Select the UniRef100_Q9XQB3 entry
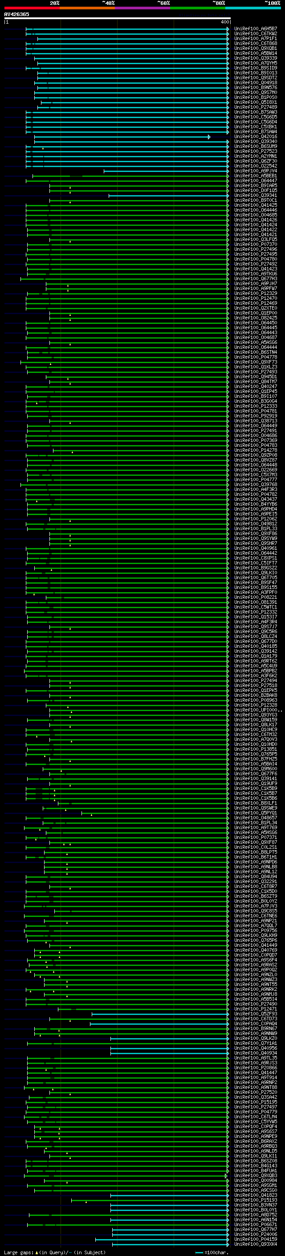This screenshot has width=285, height=1256. (256, 1175)
